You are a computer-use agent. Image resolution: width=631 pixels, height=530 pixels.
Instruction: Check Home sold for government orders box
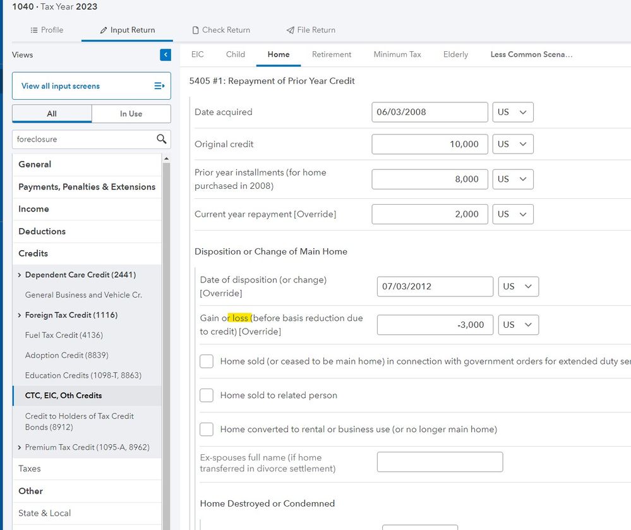pyautogui.click(x=207, y=361)
